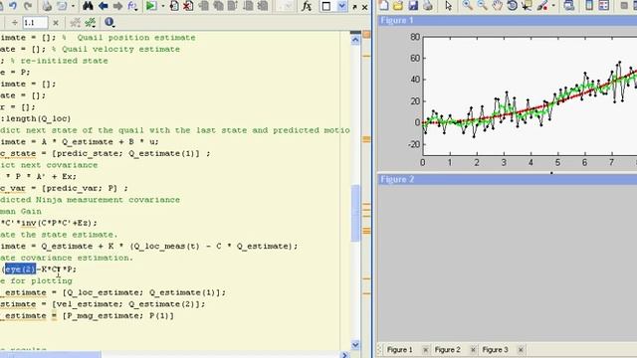Image resolution: width=637 pixels, height=358 pixels.
Task: Select the Pan hand tool
Action: 497,5
